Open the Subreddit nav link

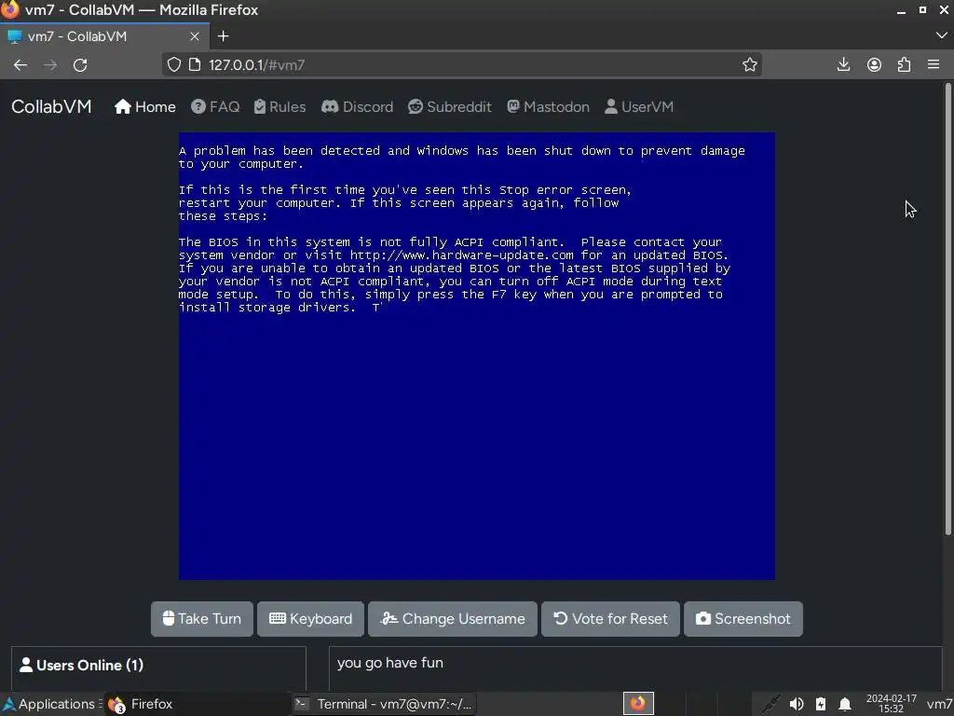click(450, 106)
